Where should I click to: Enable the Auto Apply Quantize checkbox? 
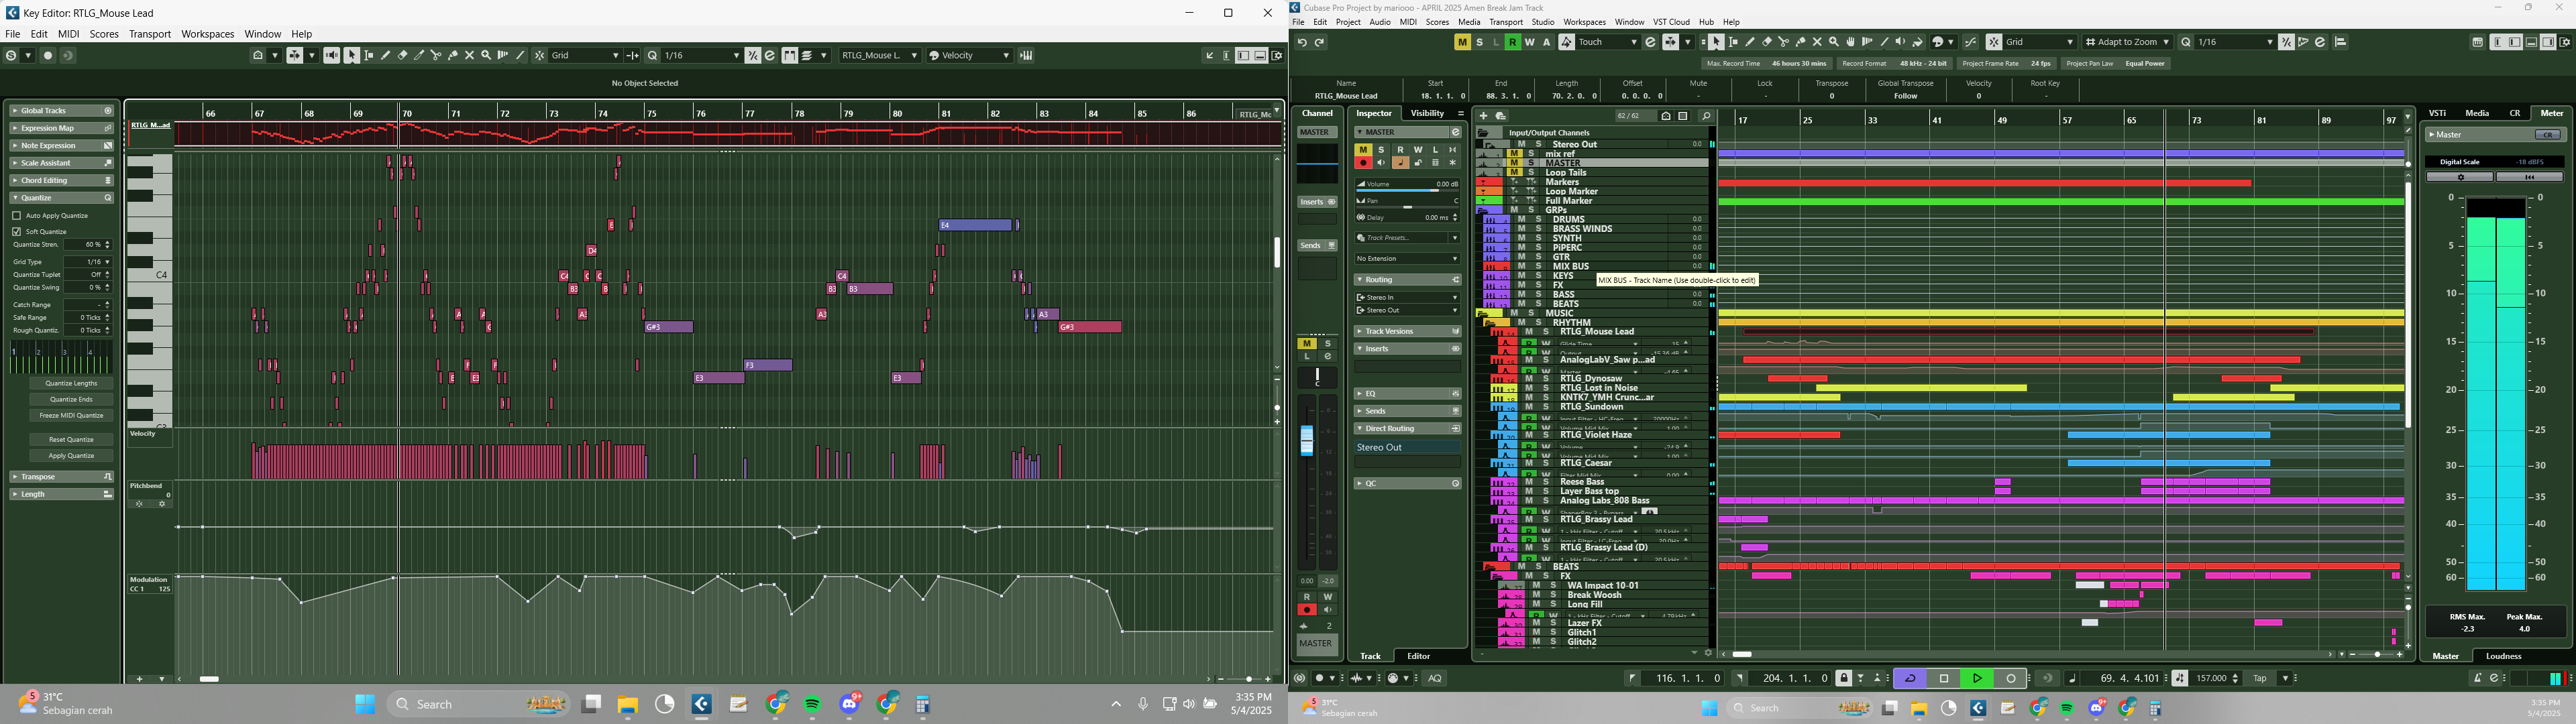point(17,215)
